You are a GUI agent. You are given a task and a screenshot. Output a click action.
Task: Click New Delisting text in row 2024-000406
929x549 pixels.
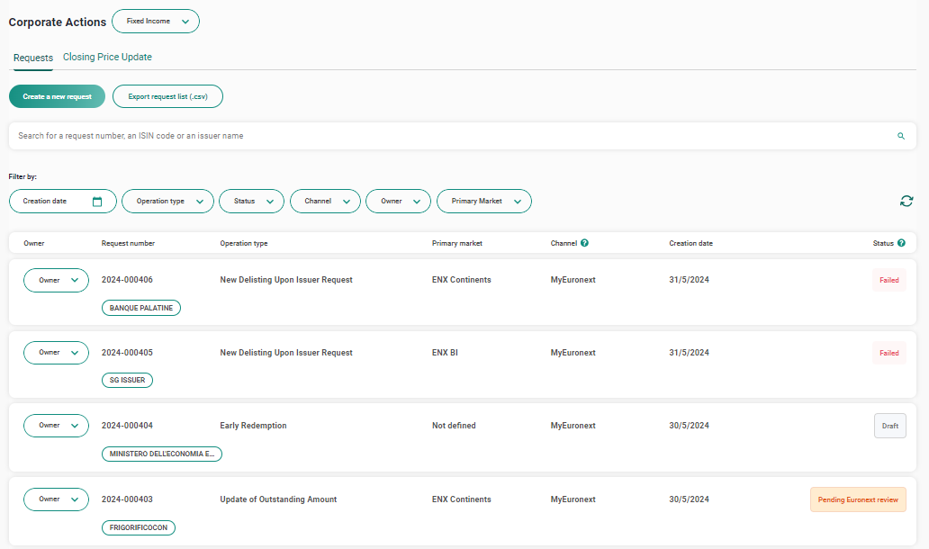286,280
